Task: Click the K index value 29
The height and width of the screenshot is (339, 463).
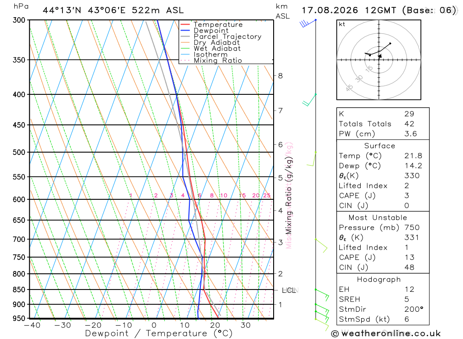Action: tap(409, 114)
